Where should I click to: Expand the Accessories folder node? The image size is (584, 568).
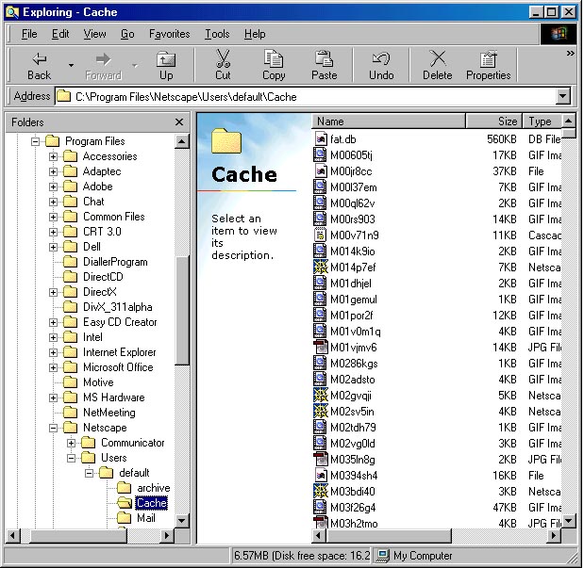click(53, 156)
